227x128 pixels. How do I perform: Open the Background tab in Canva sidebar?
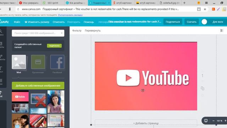click(x=1, y=82)
